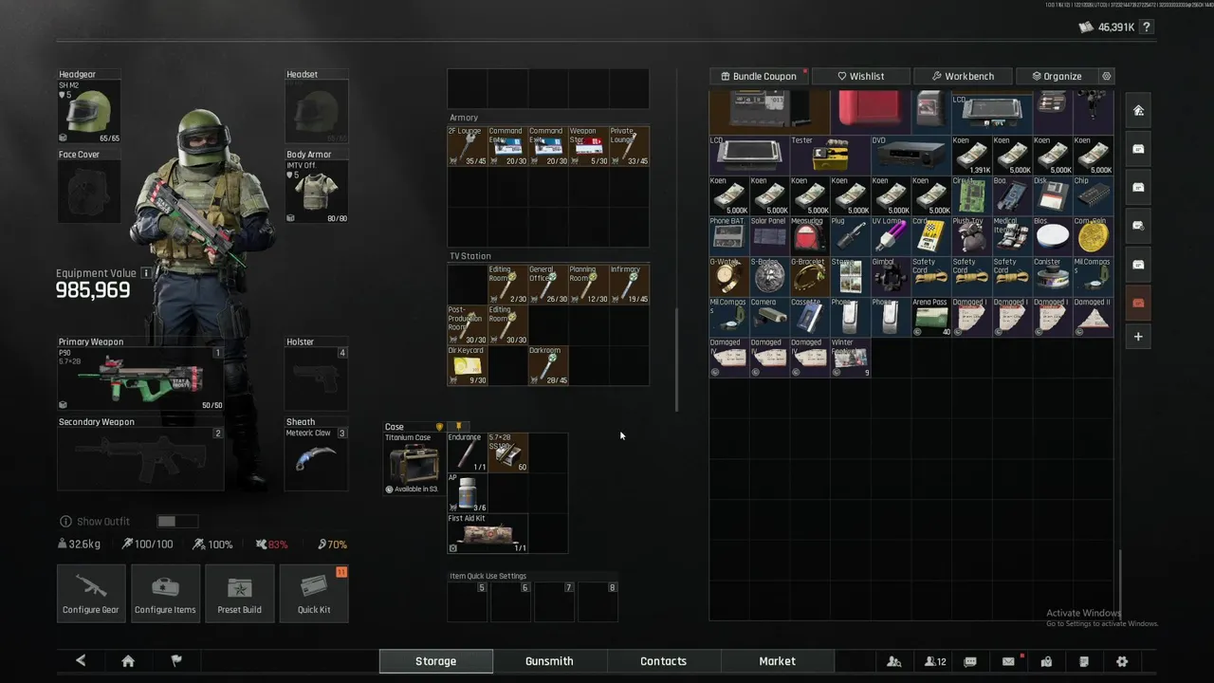
Task: Open Preset Build
Action: click(x=239, y=594)
